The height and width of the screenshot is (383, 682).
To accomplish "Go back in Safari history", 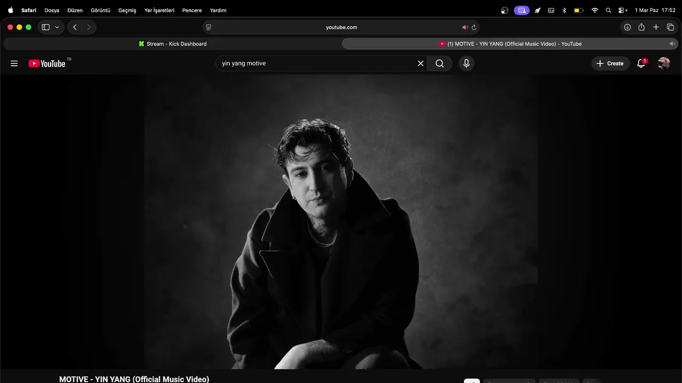I will 75,27.
